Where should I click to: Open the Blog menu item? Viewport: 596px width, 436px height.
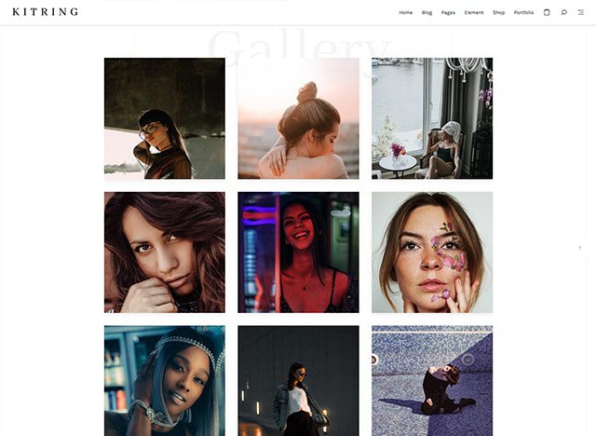427,12
